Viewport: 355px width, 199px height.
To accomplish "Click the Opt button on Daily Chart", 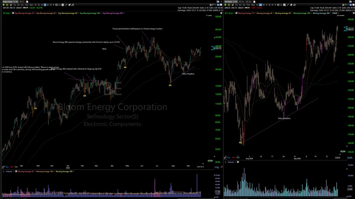I will coord(16,167).
